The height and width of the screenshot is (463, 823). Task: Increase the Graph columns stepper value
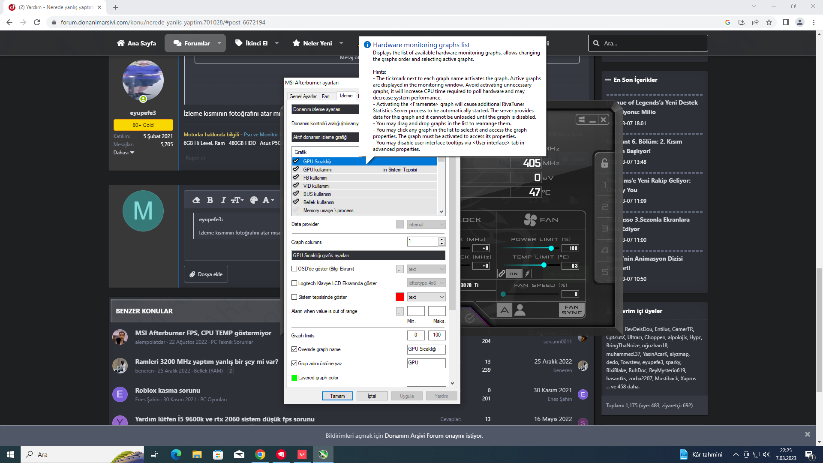(442, 239)
